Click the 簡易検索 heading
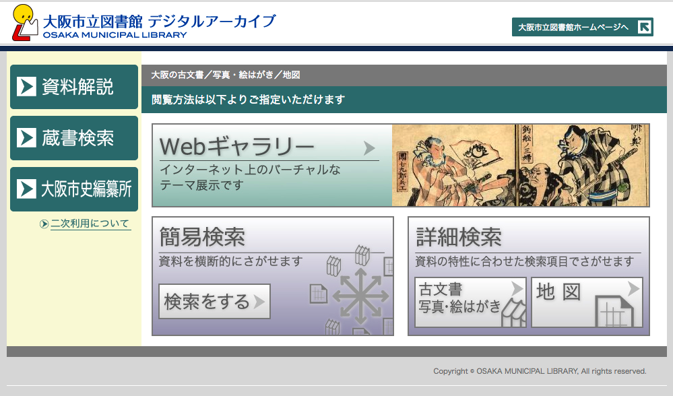The height and width of the screenshot is (396, 673). pos(201,237)
